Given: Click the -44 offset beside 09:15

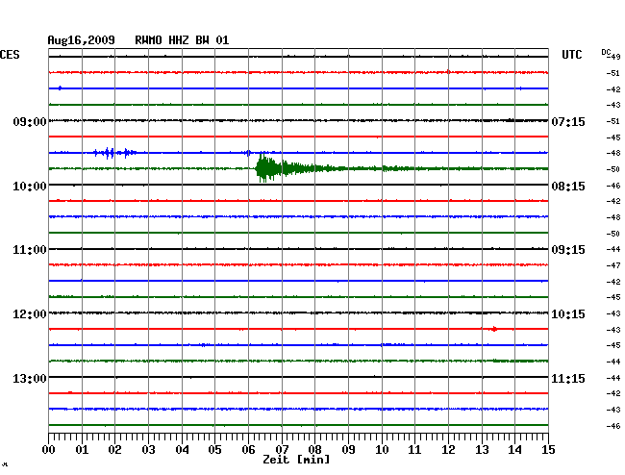Looking at the screenshot, I should [613, 249].
